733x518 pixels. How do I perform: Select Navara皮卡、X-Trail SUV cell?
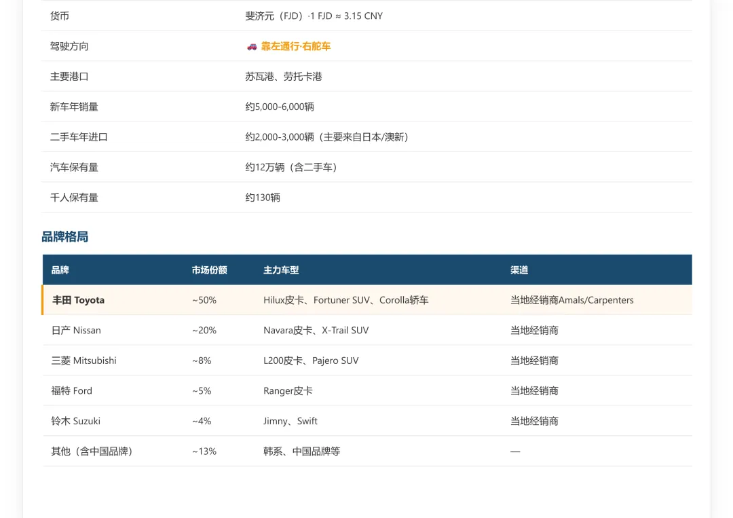[x=316, y=330]
